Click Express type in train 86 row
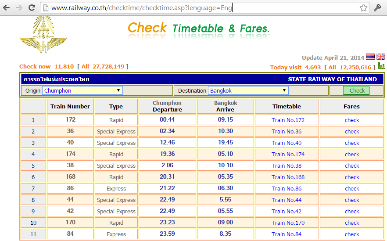 click(x=116, y=189)
